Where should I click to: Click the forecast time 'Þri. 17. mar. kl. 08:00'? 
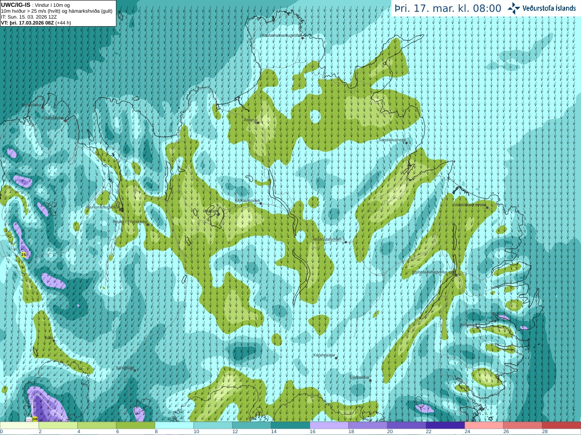tap(448, 8)
